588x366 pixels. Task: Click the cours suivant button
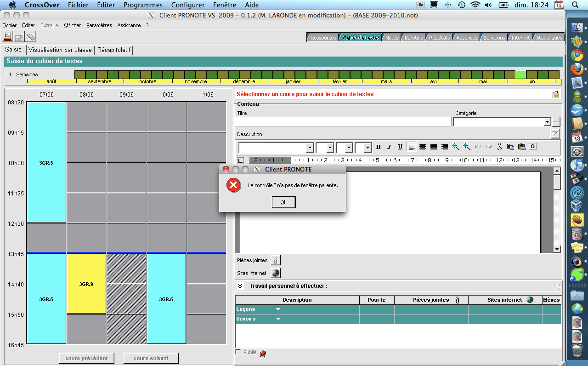tap(151, 358)
